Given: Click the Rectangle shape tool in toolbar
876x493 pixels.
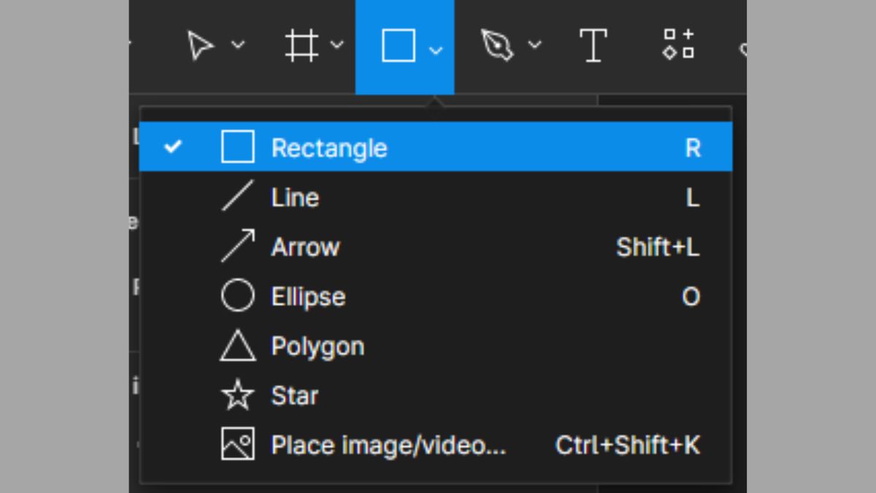Looking at the screenshot, I should 399,46.
